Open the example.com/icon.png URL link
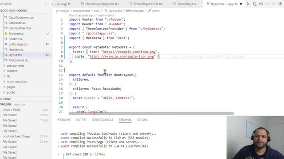This screenshot has width=284, height=159. pyautogui.click(x=129, y=52)
